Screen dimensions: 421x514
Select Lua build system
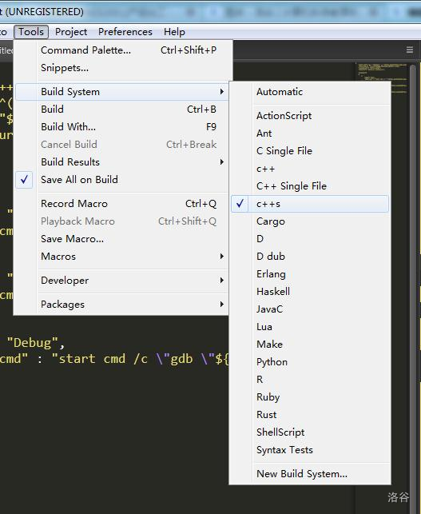pyautogui.click(x=310, y=327)
